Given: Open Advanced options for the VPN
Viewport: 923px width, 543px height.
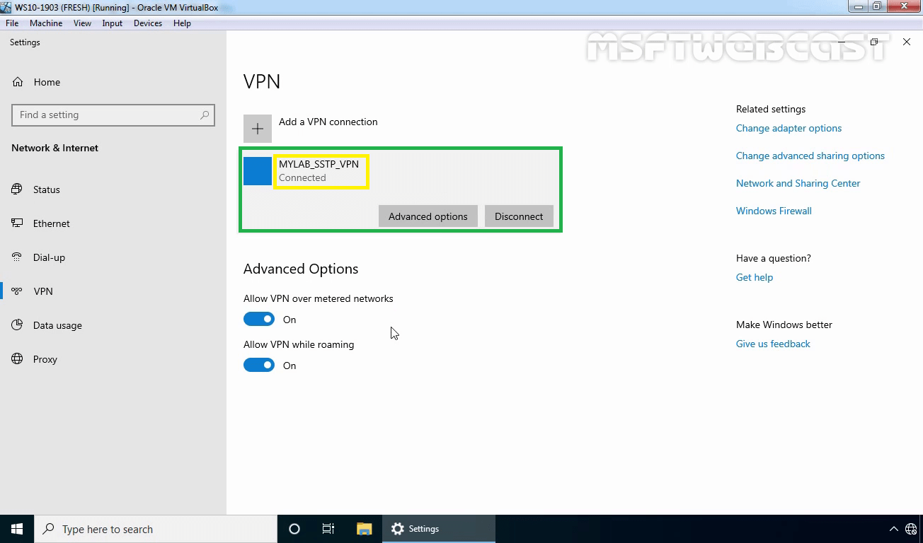Looking at the screenshot, I should pos(428,216).
